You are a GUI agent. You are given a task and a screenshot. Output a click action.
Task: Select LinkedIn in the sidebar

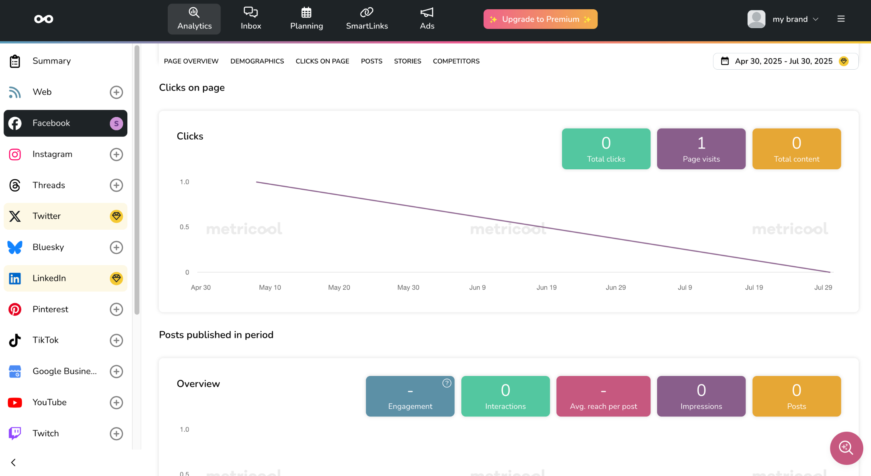(65, 278)
